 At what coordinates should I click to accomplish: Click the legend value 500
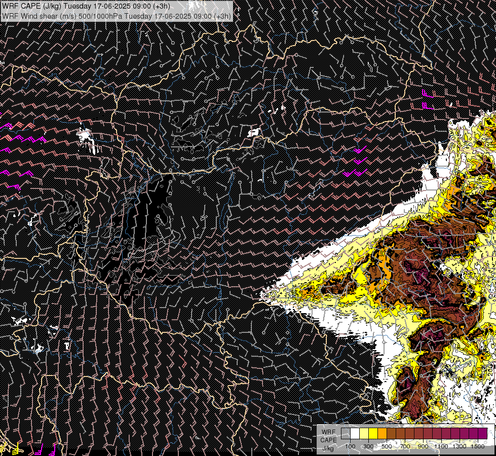tap(387, 446)
